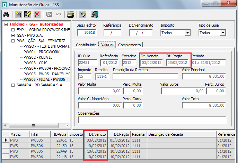The image size is (238, 163).
Task: Click the top Referência filter field
Action: (x=113, y=32)
